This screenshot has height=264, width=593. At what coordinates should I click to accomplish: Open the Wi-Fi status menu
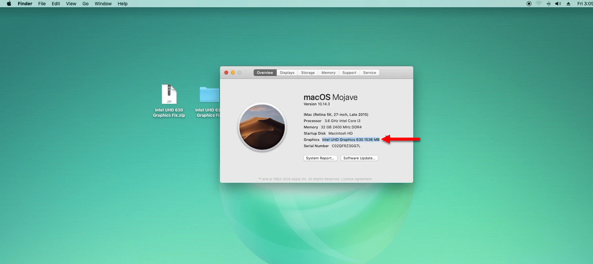point(539,4)
